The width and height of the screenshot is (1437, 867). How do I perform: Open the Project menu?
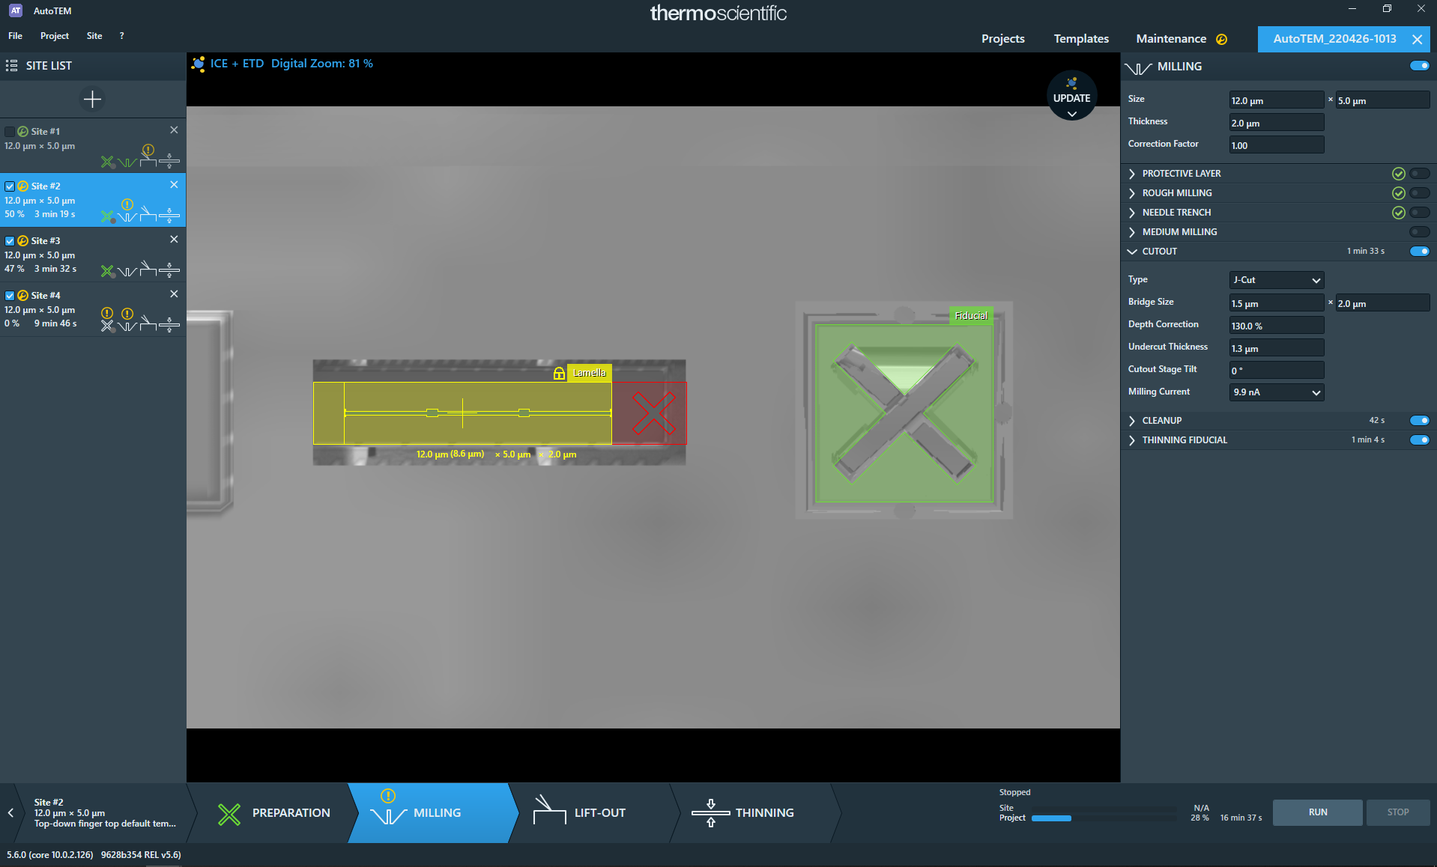click(x=54, y=36)
